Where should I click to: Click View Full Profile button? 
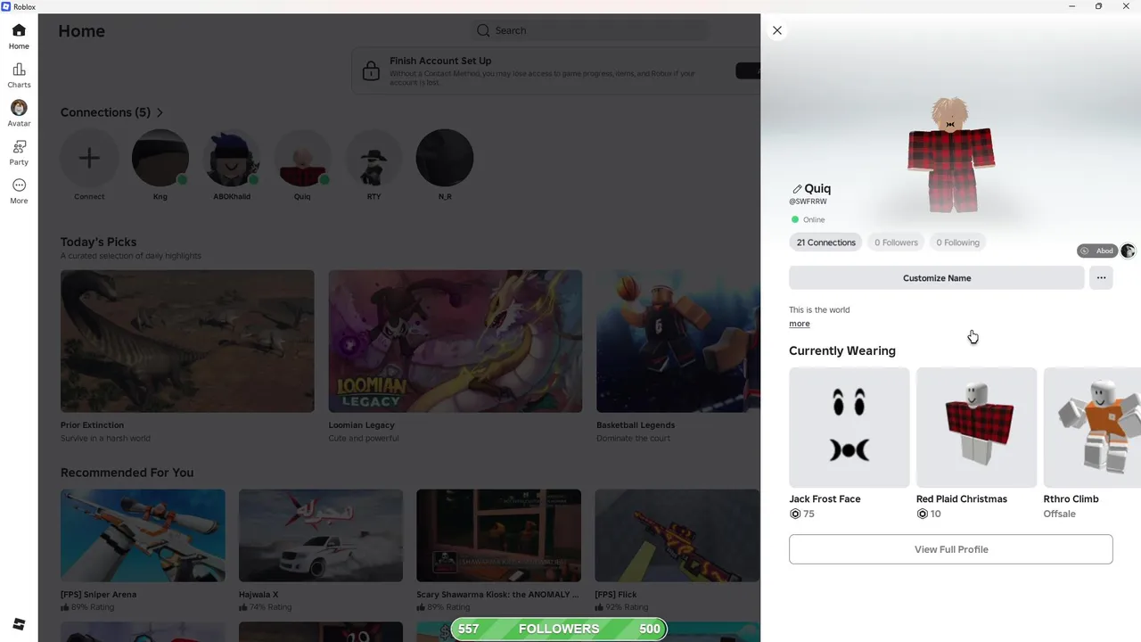pos(951,549)
